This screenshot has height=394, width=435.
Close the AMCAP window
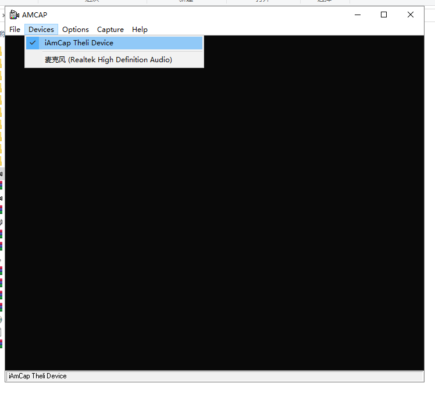coord(411,15)
